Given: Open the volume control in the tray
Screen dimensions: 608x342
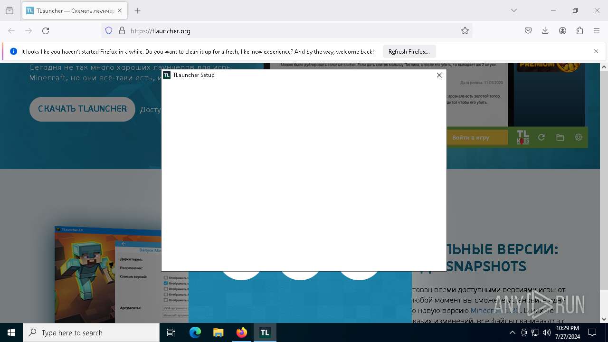Looking at the screenshot, I should tap(547, 332).
